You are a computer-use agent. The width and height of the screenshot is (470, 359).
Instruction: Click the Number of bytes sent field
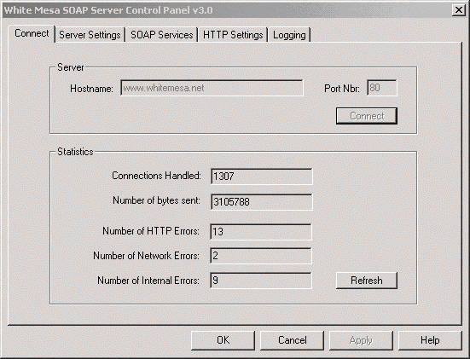(261, 202)
